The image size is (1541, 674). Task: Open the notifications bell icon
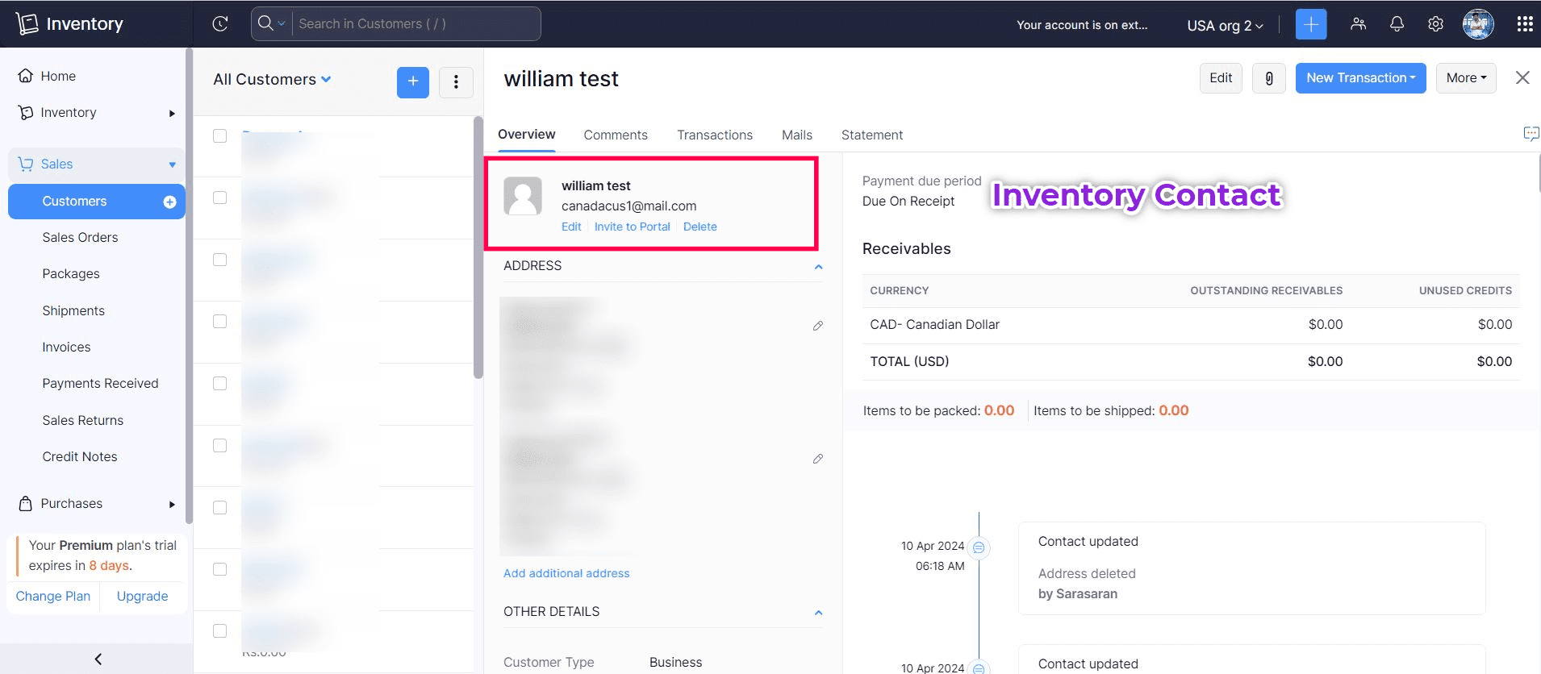click(1397, 24)
